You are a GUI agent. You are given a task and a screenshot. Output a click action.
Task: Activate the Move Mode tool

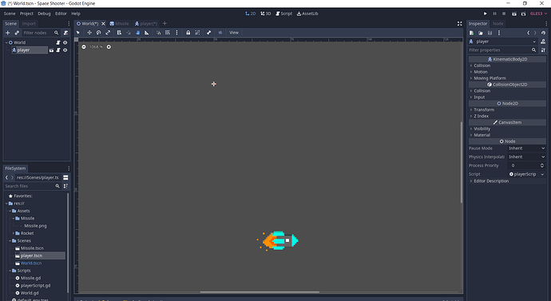[x=89, y=33]
